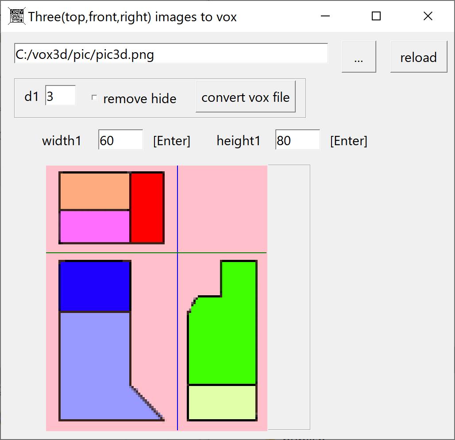Click the image file path field

pyautogui.click(x=171, y=54)
